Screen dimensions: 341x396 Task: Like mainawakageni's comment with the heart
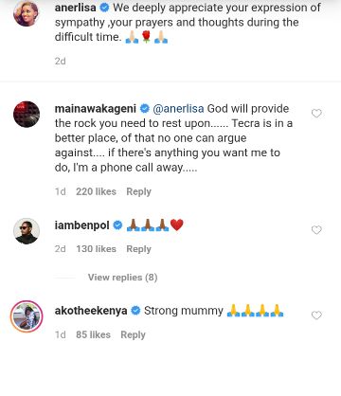316,113
